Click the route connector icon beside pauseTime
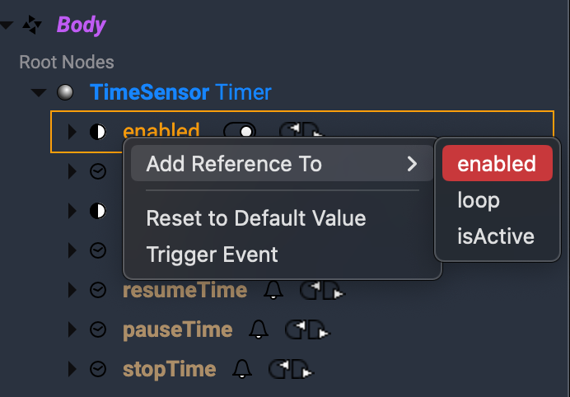 [x=305, y=330]
